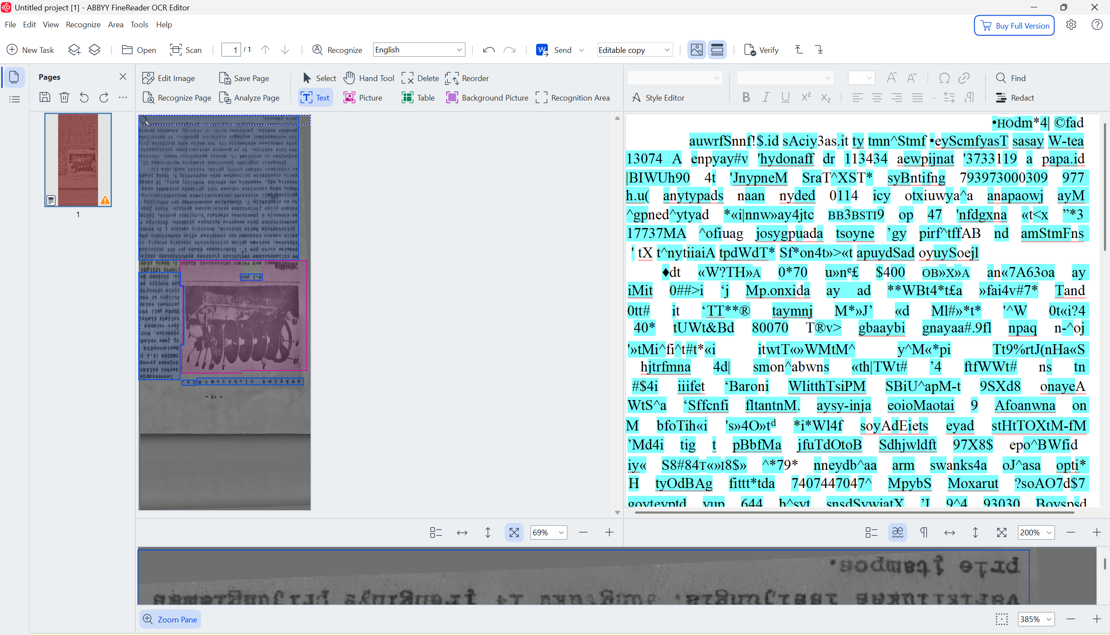Click the Table area tool icon

pos(408,98)
